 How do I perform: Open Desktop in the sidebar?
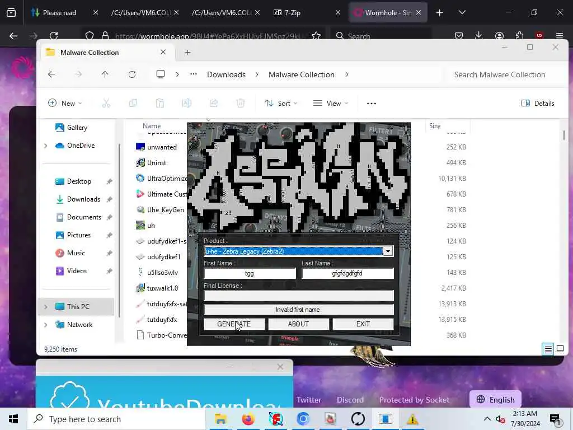point(78,181)
